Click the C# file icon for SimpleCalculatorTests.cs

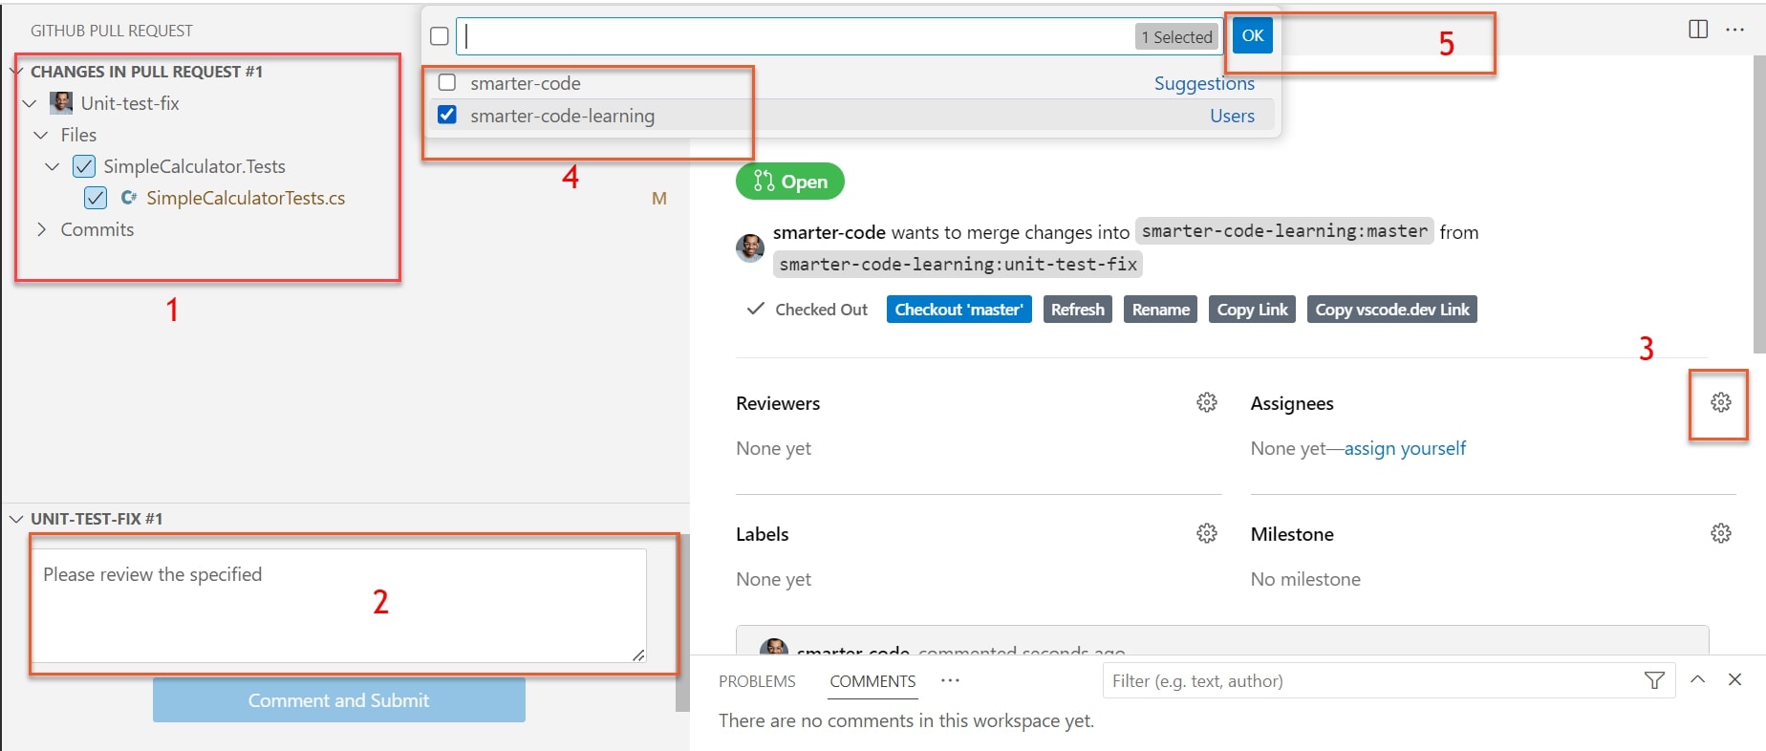[129, 198]
